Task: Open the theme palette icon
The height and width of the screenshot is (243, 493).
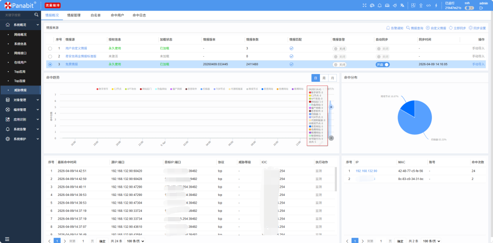Action: click(372, 5)
